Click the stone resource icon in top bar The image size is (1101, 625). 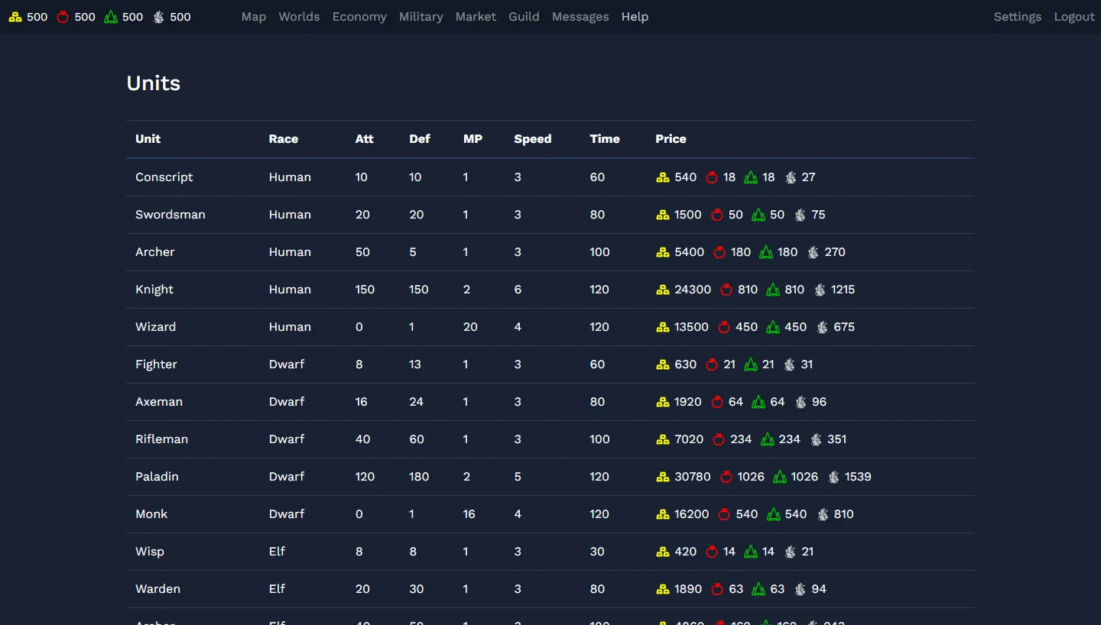158,17
